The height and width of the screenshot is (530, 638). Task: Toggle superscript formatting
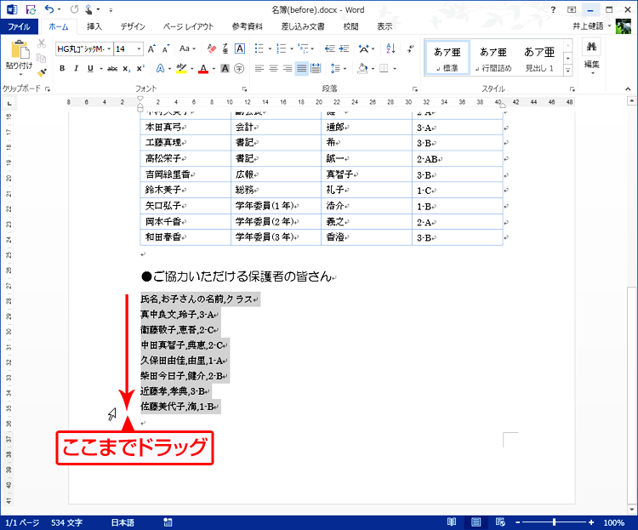[x=140, y=68]
